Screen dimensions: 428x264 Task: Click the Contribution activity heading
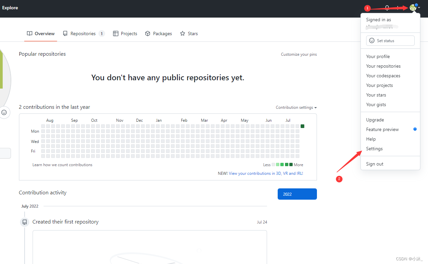coord(43,193)
